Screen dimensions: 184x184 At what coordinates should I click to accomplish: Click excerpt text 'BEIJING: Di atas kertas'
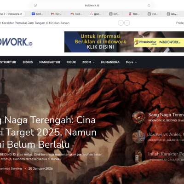pos(51,156)
